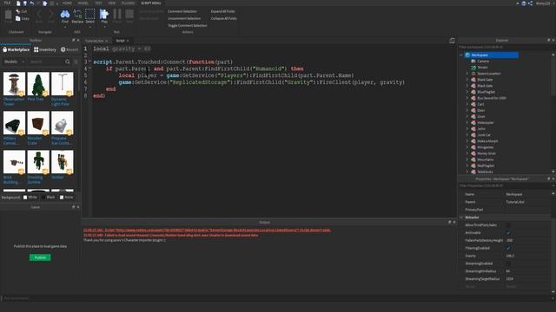Screen dimensions: 556x312
Task: Click the Forward navigation arrow
Action: (51, 14)
